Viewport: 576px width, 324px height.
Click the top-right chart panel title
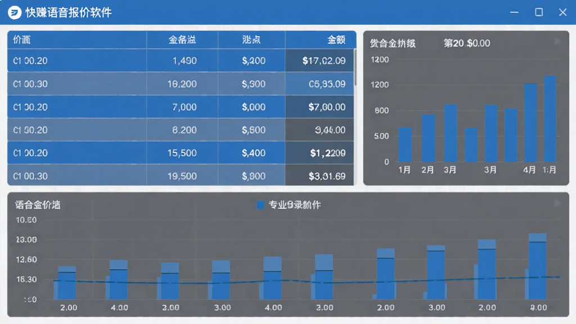[x=392, y=43]
